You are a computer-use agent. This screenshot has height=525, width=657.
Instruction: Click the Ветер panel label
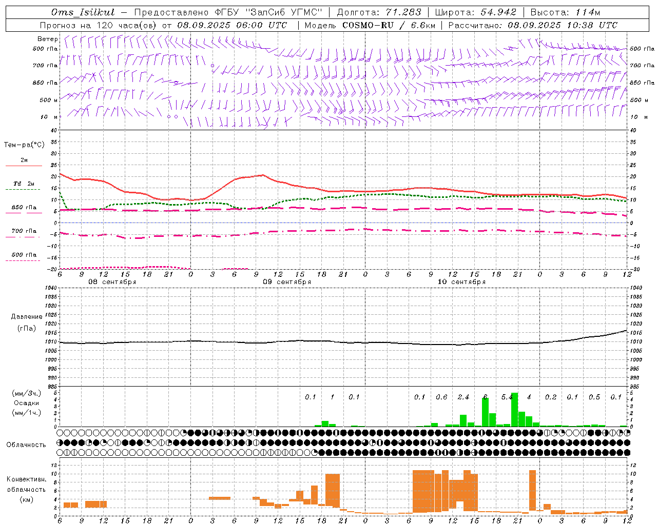(48, 39)
